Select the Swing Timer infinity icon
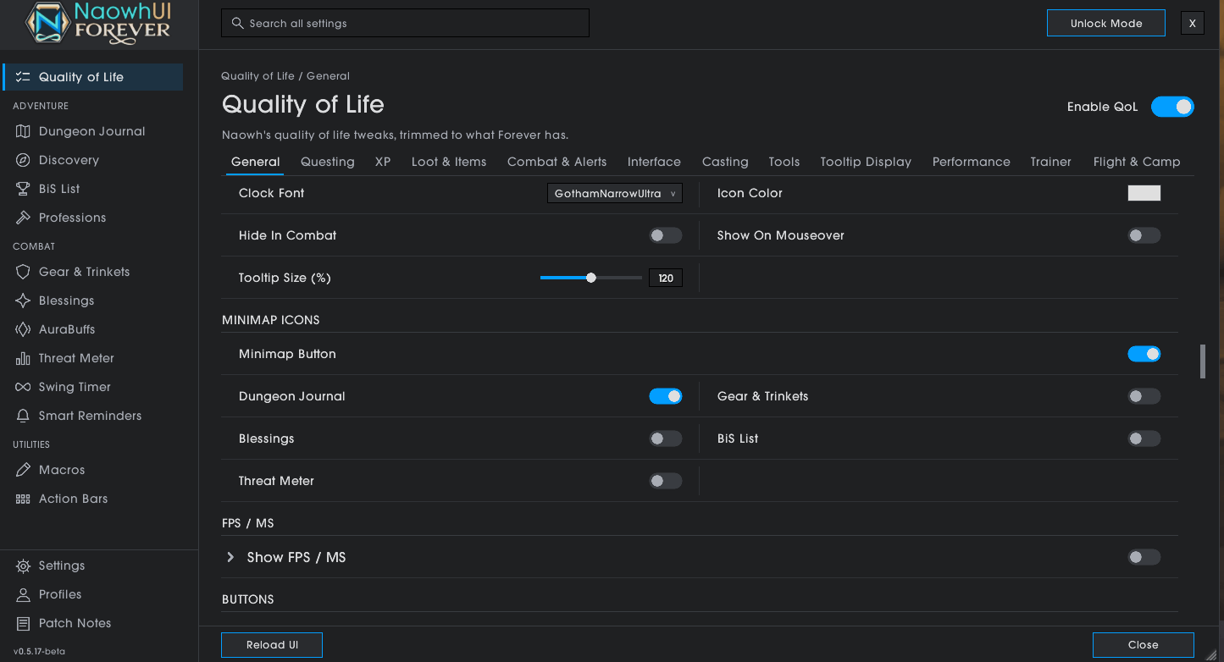Viewport: 1224px width, 662px height. click(23, 387)
